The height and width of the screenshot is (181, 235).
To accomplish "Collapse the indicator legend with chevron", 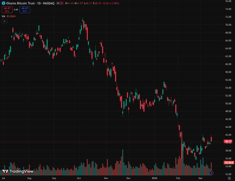I will click(5, 21).
